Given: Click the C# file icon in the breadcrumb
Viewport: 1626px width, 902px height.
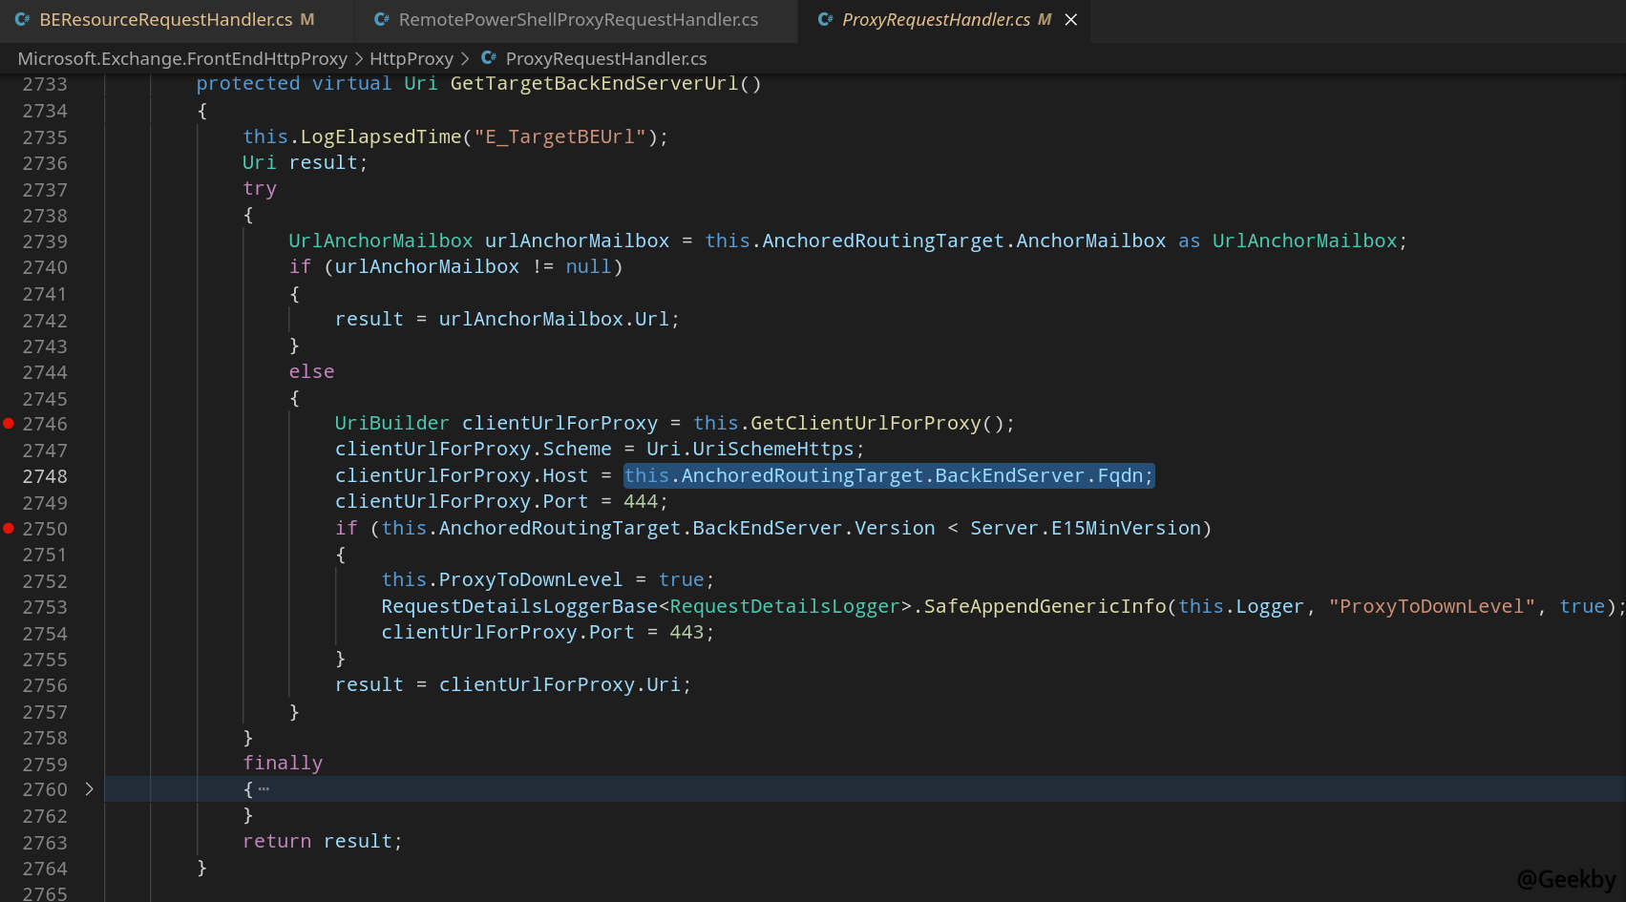Looking at the screenshot, I should (x=489, y=58).
